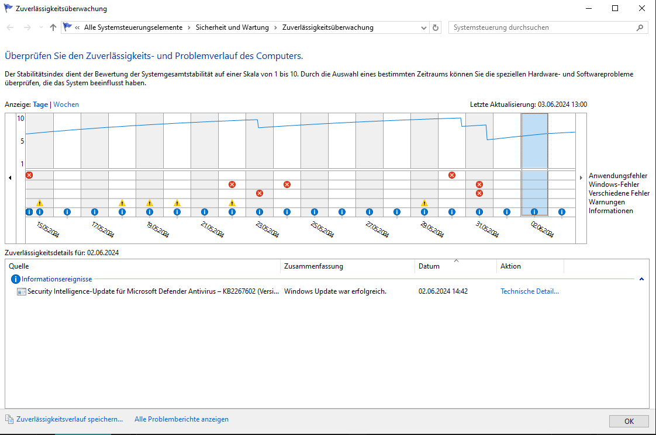Go up one level with the up arrow

[x=53, y=27]
